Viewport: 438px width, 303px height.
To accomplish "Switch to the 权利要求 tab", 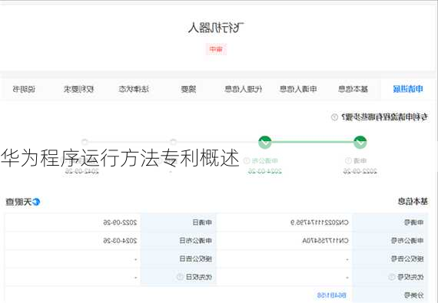I will click(x=78, y=89).
